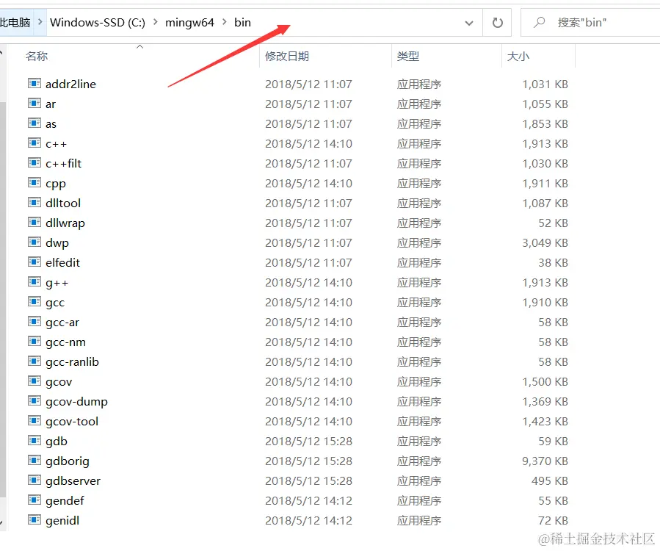Screen dimensions: 660x551
Task: Open the address bar history dropdown
Action: point(469,23)
